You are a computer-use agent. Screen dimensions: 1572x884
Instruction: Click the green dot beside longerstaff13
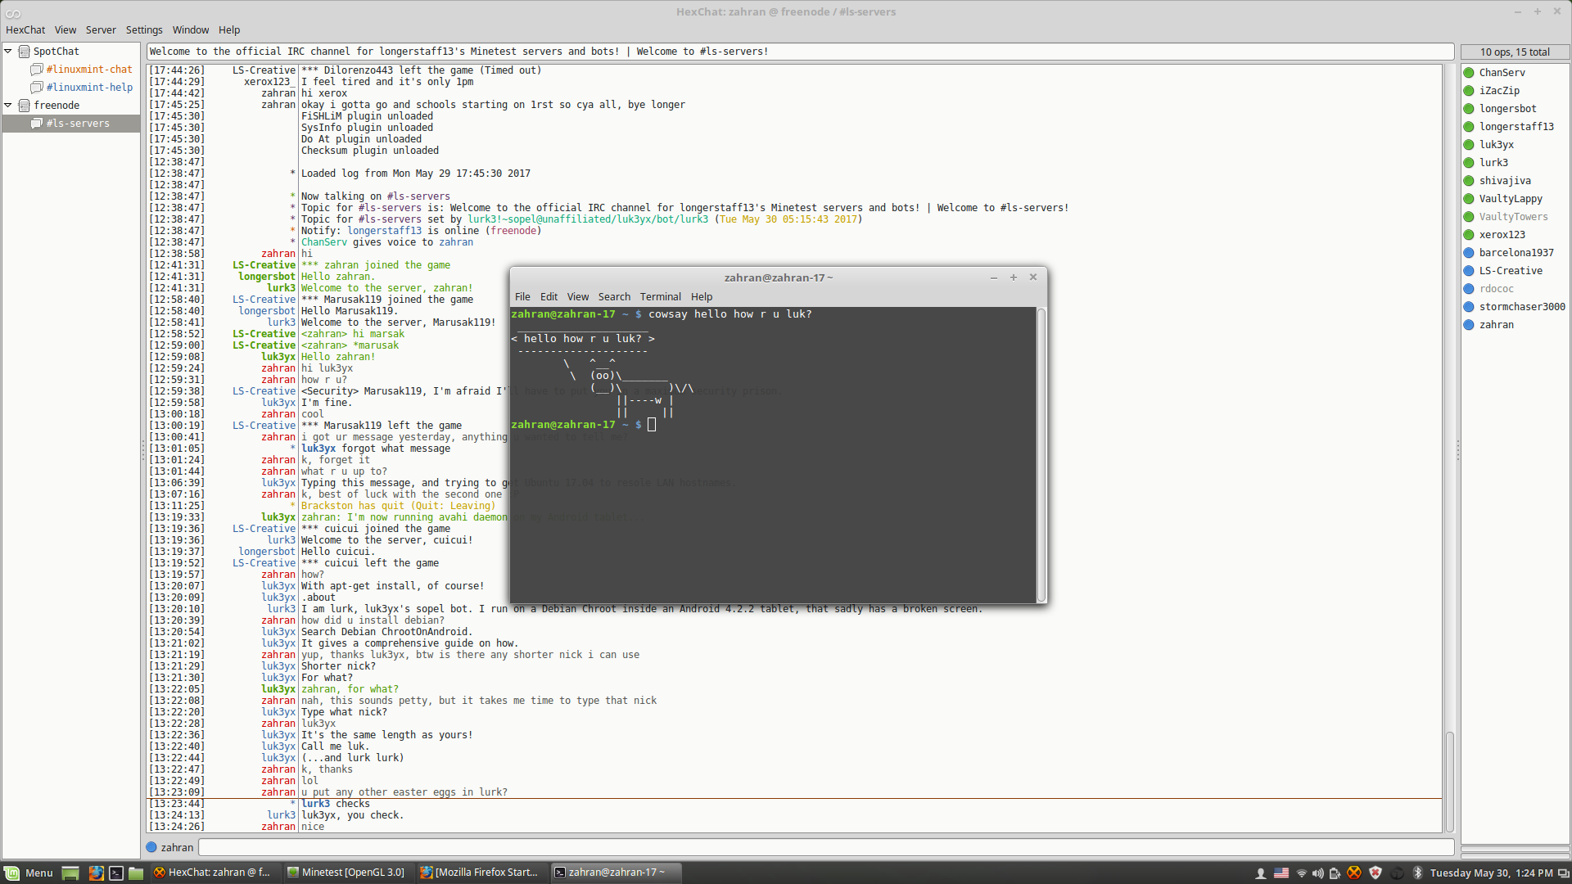[1469, 127]
